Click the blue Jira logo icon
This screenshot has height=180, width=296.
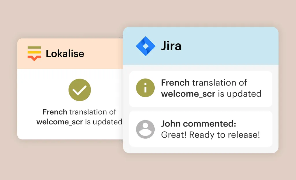(x=146, y=46)
